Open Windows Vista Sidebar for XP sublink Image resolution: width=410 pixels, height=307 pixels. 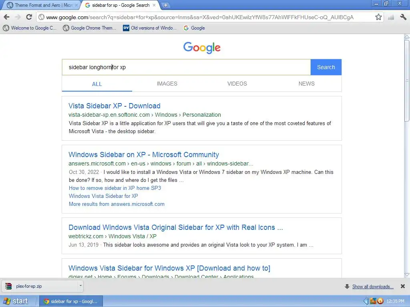pos(103,196)
